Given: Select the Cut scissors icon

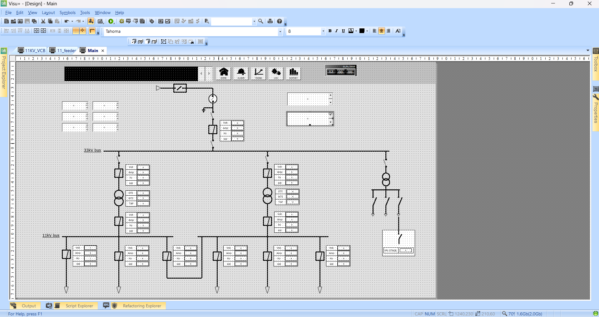Looking at the screenshot, I should 43,21.
